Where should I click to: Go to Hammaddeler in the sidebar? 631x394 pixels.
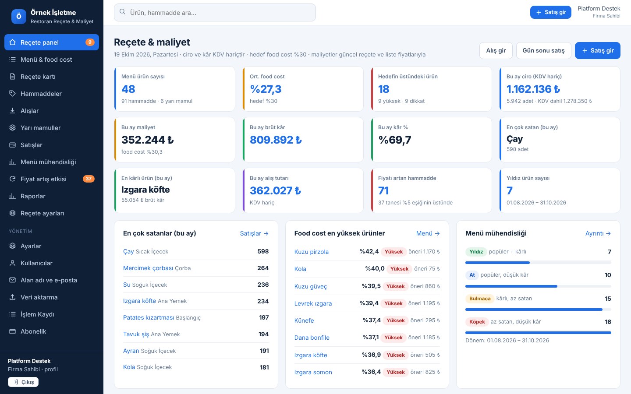point(52,94)
